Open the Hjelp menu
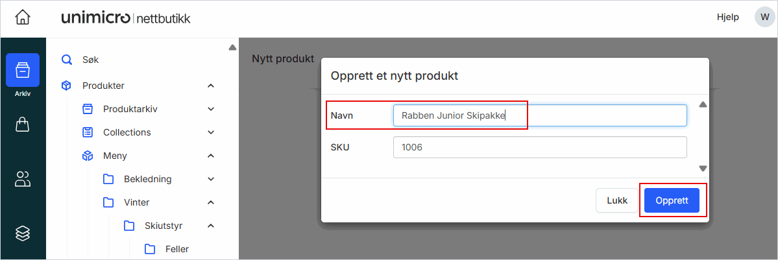This screenshot has width=778, height=260. coord(727,18)
